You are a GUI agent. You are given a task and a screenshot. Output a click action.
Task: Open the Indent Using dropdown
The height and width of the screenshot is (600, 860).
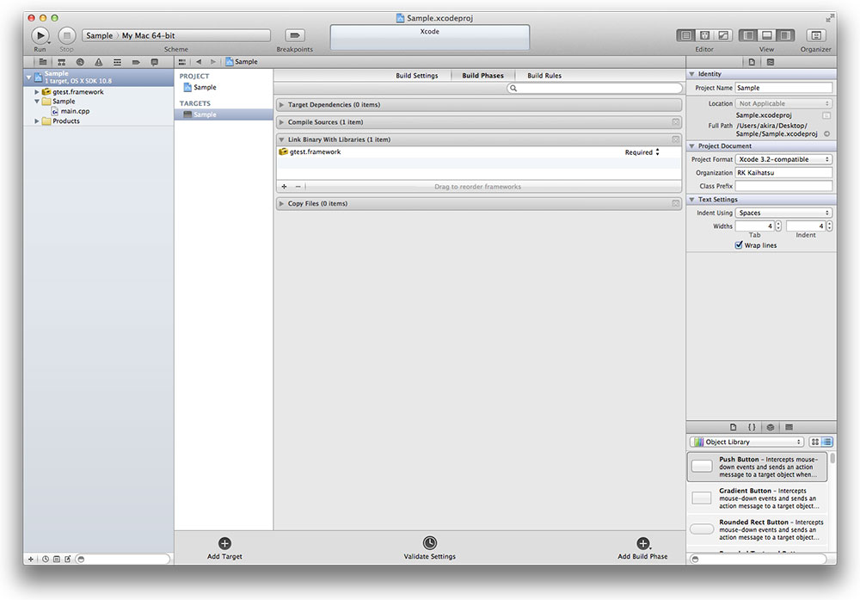point(783,213)
